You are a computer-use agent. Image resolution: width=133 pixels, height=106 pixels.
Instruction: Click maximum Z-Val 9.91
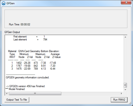43,66
